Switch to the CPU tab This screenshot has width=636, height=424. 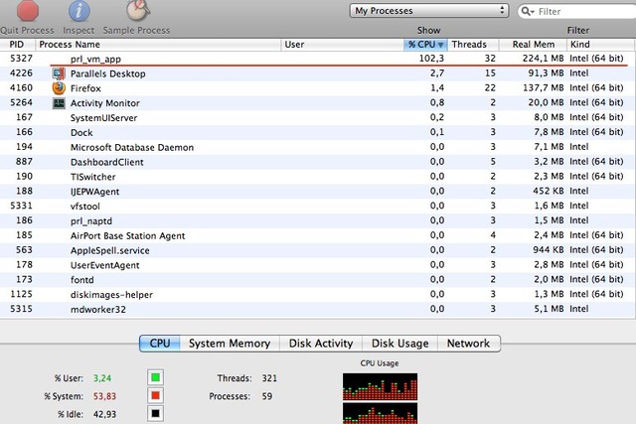pyautogui.click(x=160, y=344)
